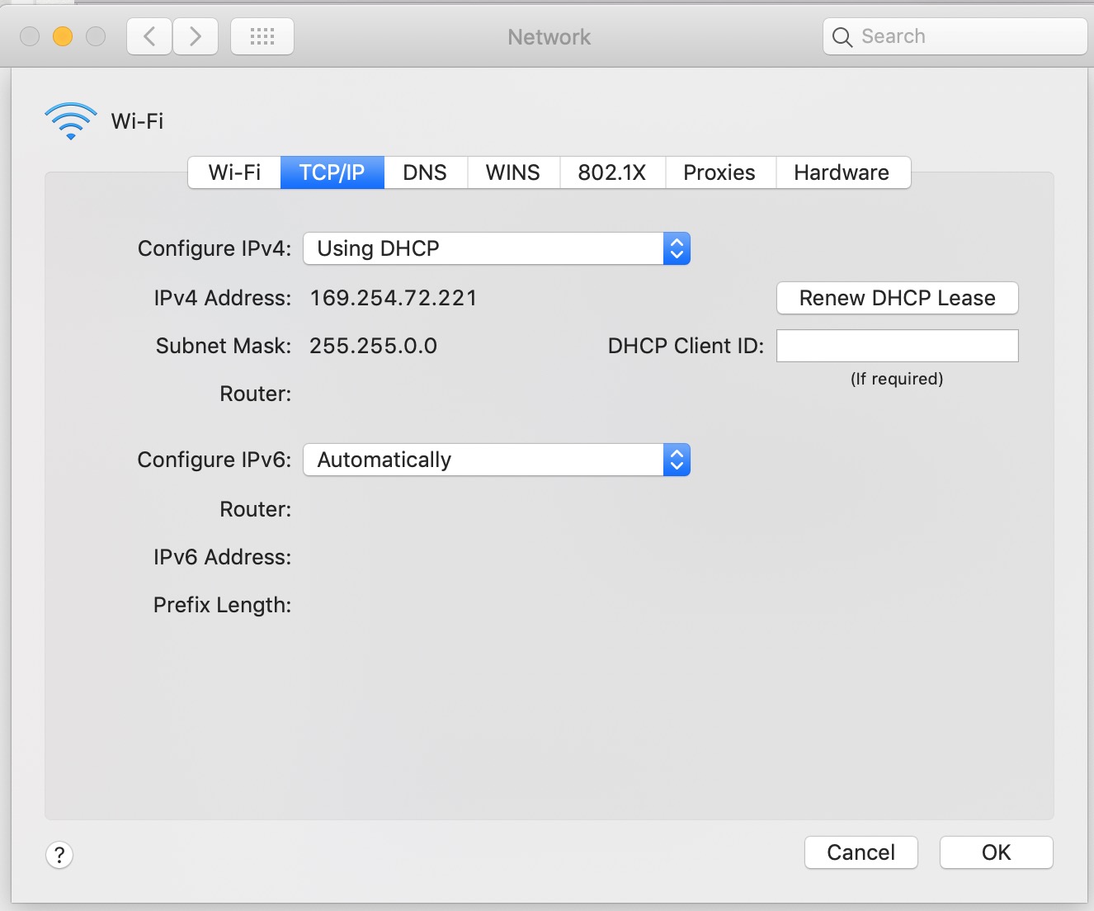The image size is (1094, 911).
Task: Go to the Proxies tab
Action: tap(719, 172)
